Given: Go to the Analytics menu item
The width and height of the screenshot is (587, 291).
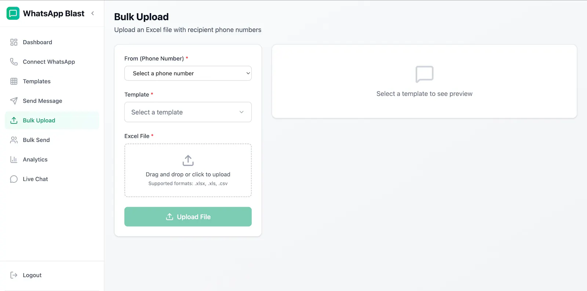Looking at the screenshot, I should click(35, 159).
